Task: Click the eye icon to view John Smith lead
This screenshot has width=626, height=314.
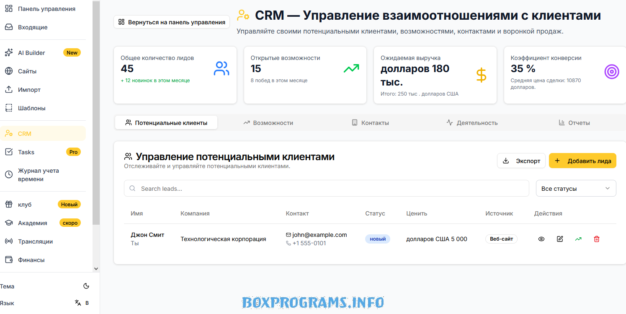Action: tap(541, 239)
